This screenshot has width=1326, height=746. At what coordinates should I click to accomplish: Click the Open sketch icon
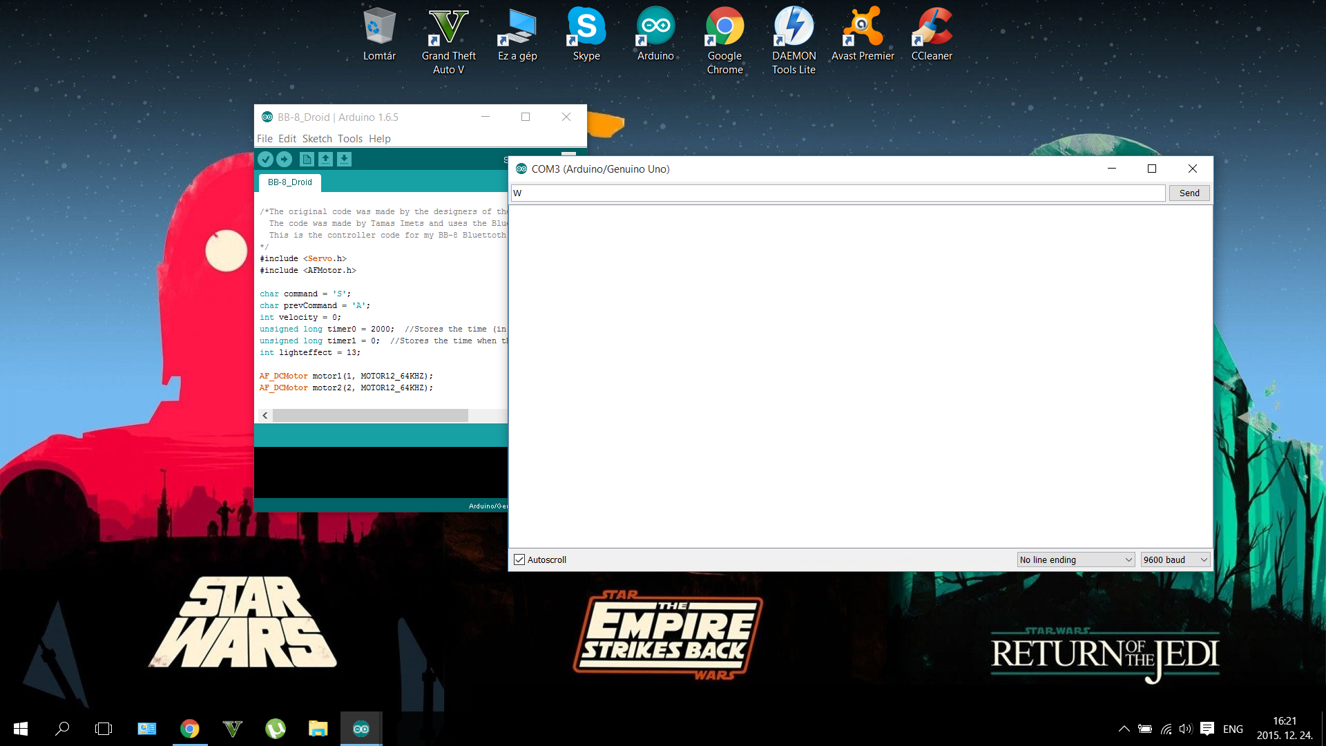[325, 160]
